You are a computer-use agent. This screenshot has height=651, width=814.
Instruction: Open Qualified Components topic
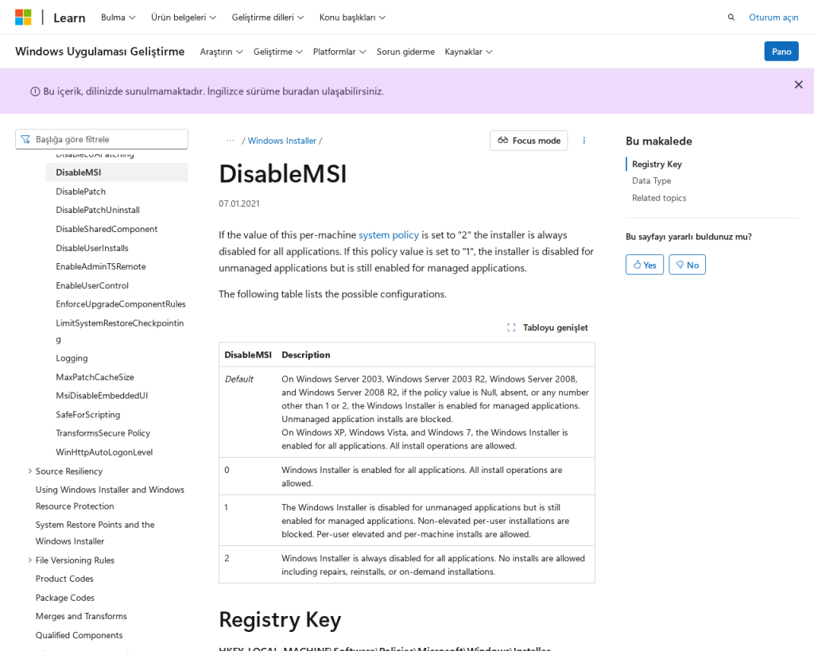pos(79,635)
